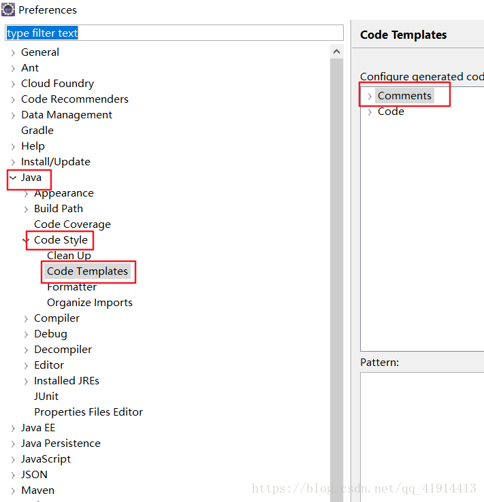This screenshot has width=484, height=502.
Task: Open the Formatter preferences page
Action: 71,287
